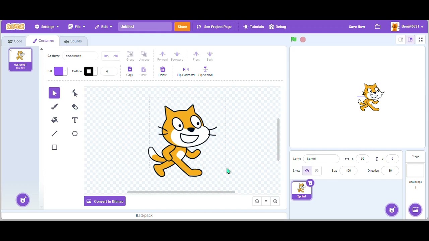Move selection Backward one layer
Screen dimensions: 429x241
[x=177, y=56]
